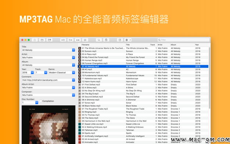This screenshot has width=230, height=144.
Task: Click the Filename to Tag convert icon
Action: pos(71,40)
